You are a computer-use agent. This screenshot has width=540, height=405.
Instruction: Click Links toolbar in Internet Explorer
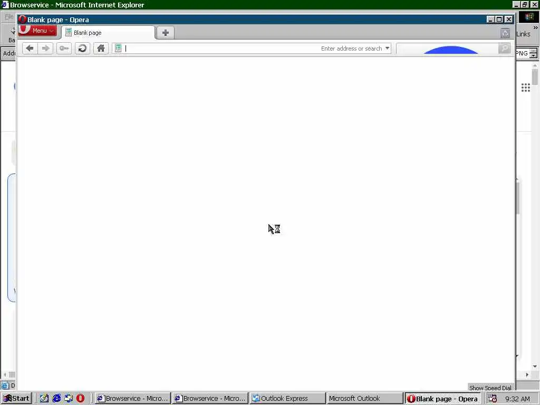point(524,34)
